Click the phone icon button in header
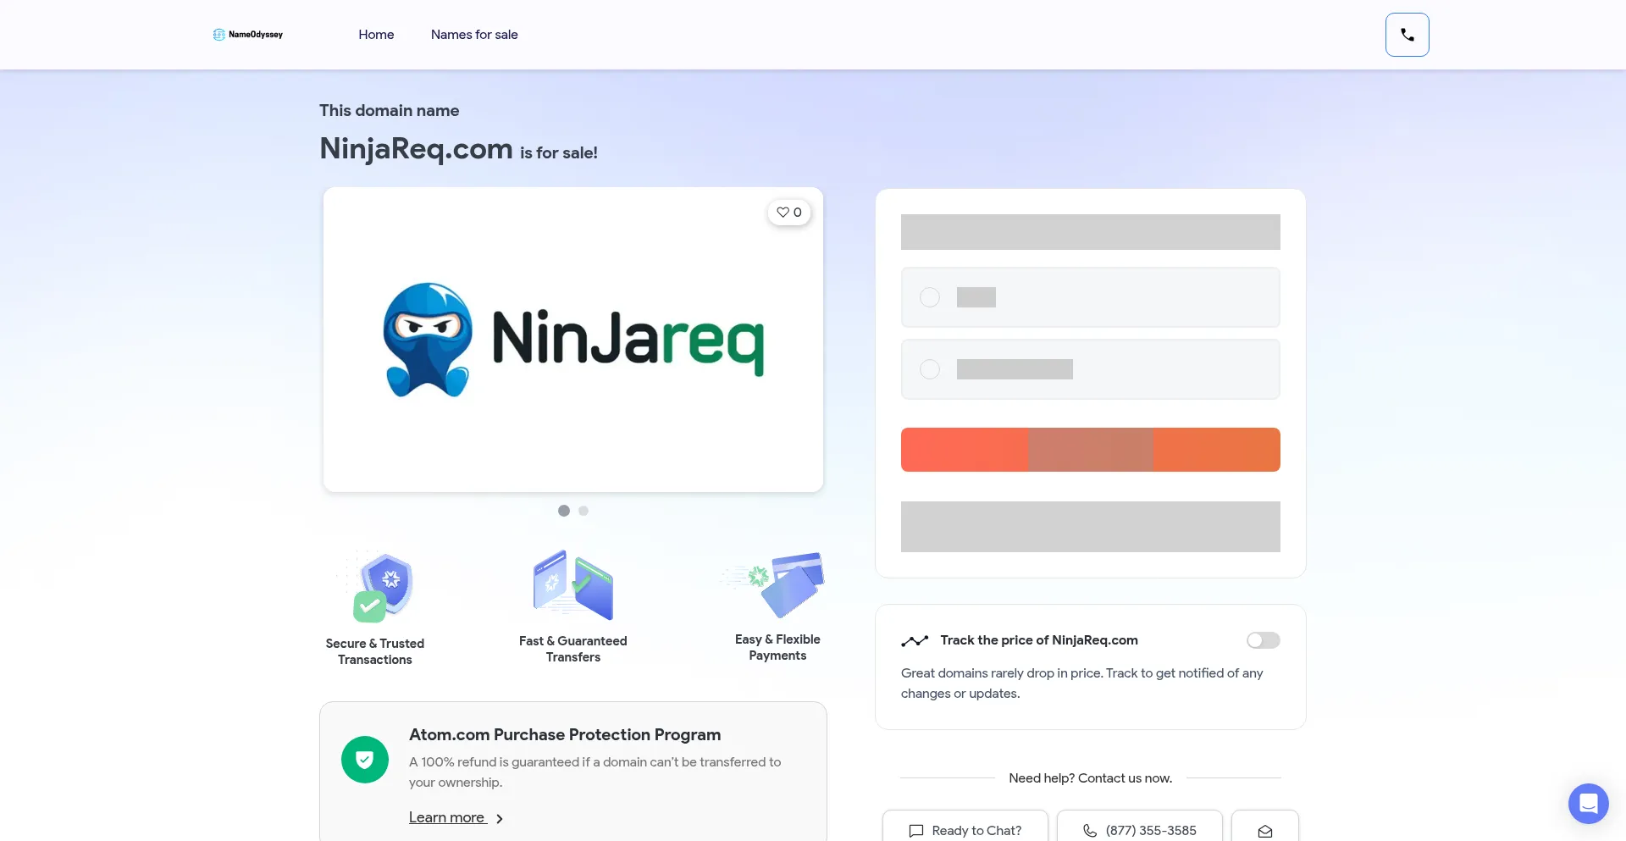Image resolution: width=1626 pixels, height=841 pixels. [x=1407, y=35]
